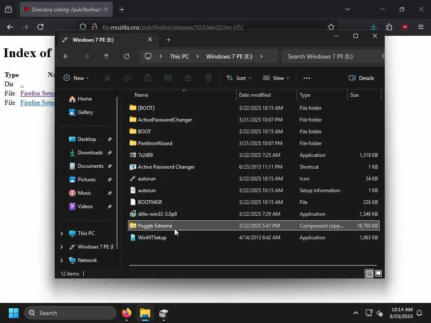
Task: Select the Directory Listing Firefox tab
Action: point(66,10)
